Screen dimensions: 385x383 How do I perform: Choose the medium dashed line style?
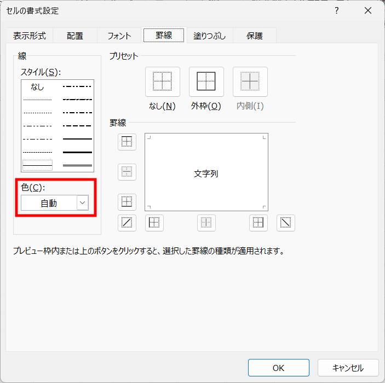click(77, 126)
